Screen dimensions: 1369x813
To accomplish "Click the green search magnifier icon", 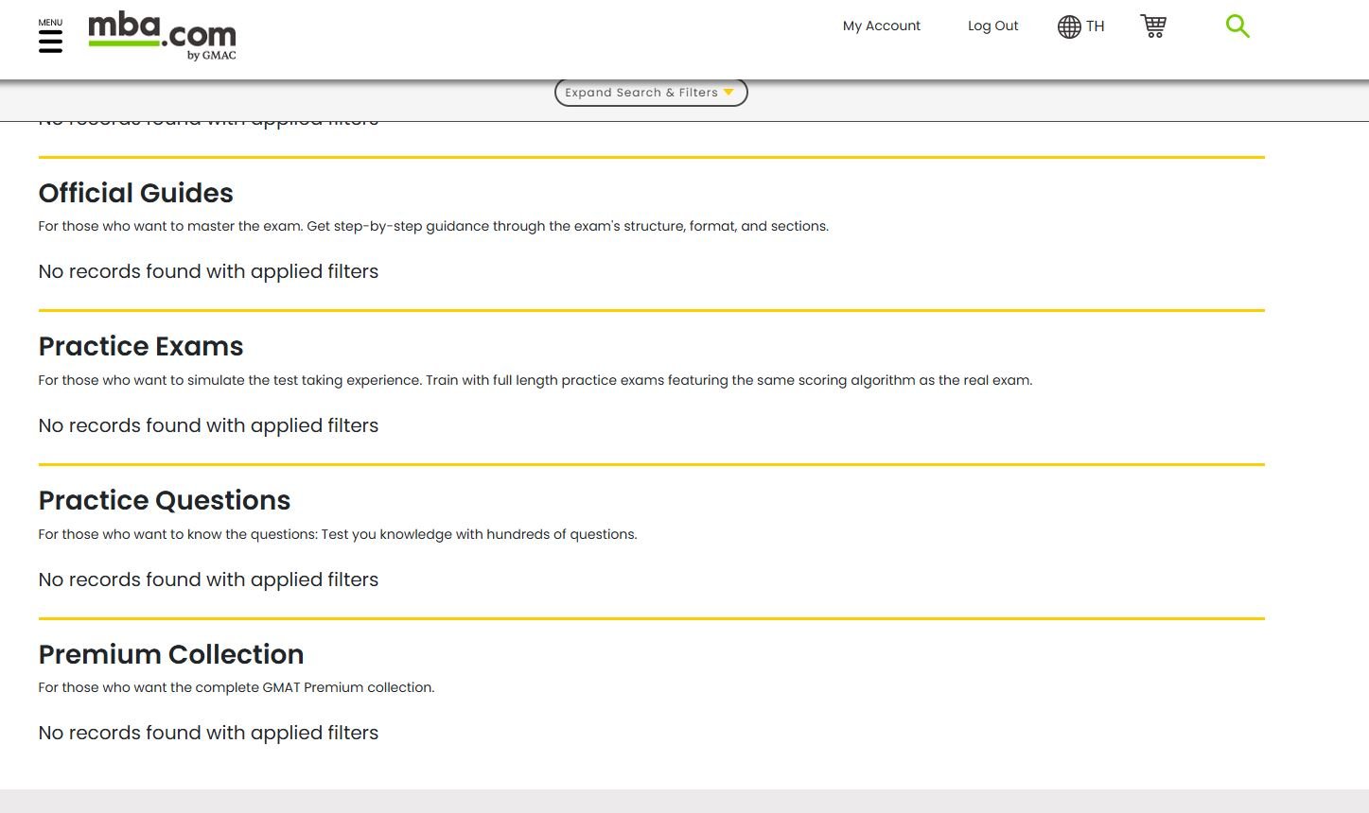I will [1237, 26].
